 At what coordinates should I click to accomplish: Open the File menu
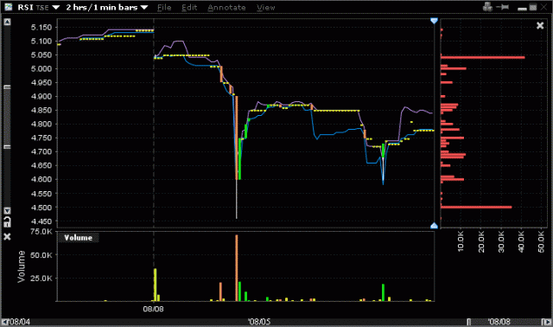click(164, 8)
